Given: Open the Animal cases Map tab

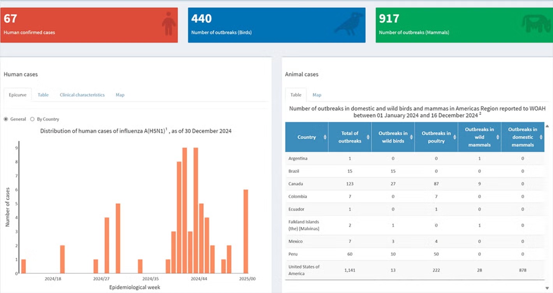Looking at the screenshot, I should tap(317, 95).
